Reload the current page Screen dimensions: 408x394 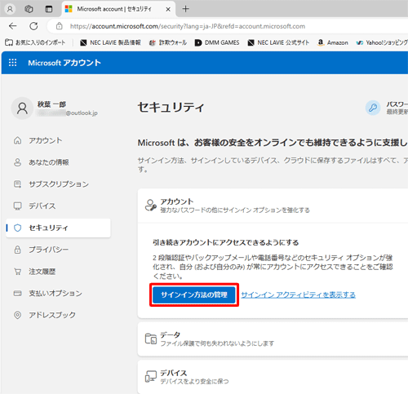[33, 26]
